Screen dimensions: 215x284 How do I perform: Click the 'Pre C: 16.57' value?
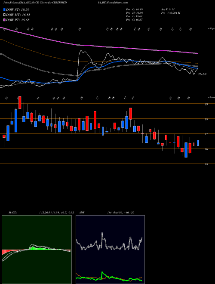pyautogui.click(x=135, y=20)
